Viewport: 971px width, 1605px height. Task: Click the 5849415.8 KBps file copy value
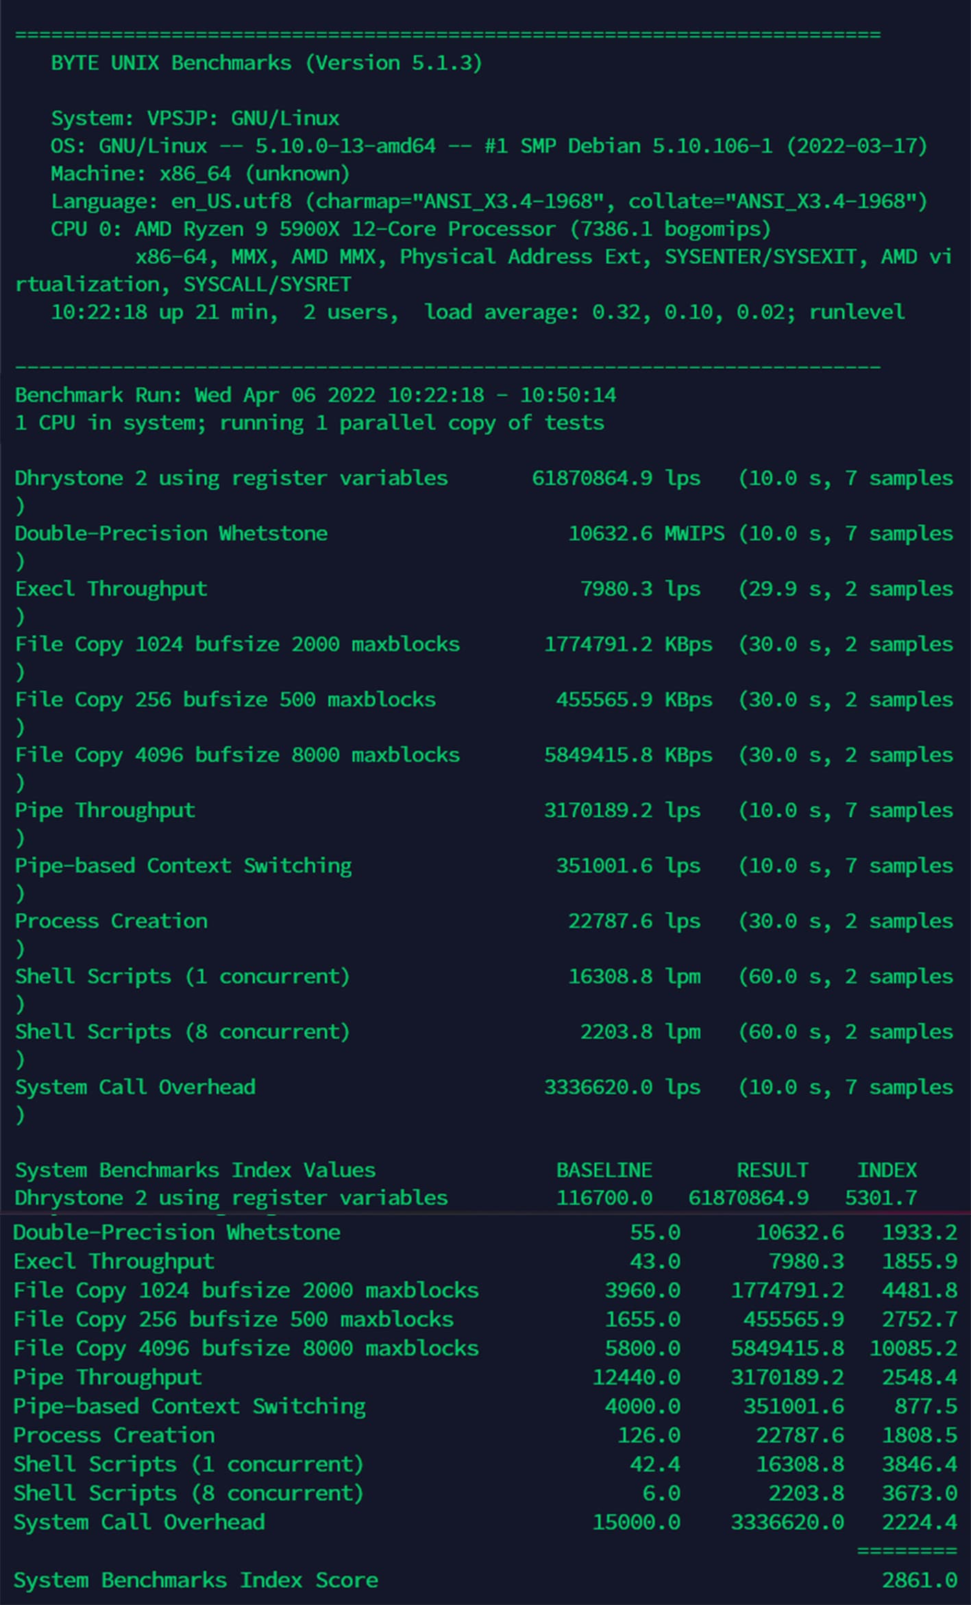pyautogui.click(x=598, y=755)
